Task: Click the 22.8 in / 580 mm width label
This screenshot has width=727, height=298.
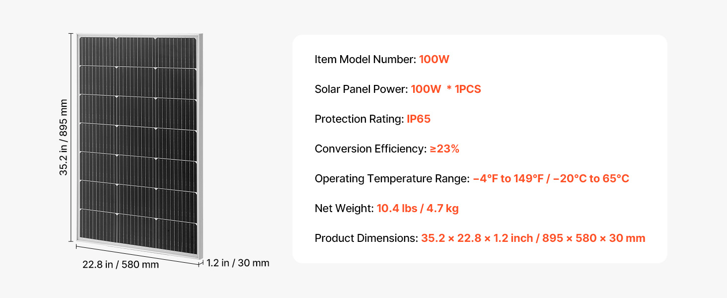Action: (121, 264)
